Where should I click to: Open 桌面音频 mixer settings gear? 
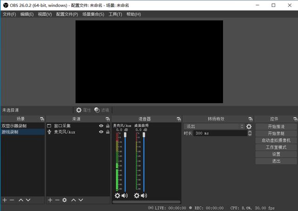pos(136,196)
